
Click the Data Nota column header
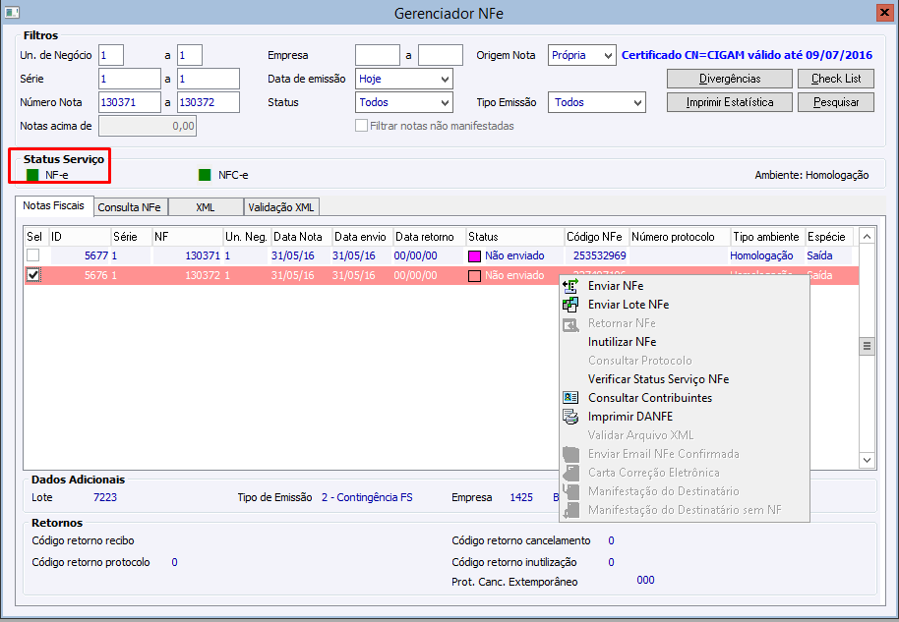click(x=302, y=237)
